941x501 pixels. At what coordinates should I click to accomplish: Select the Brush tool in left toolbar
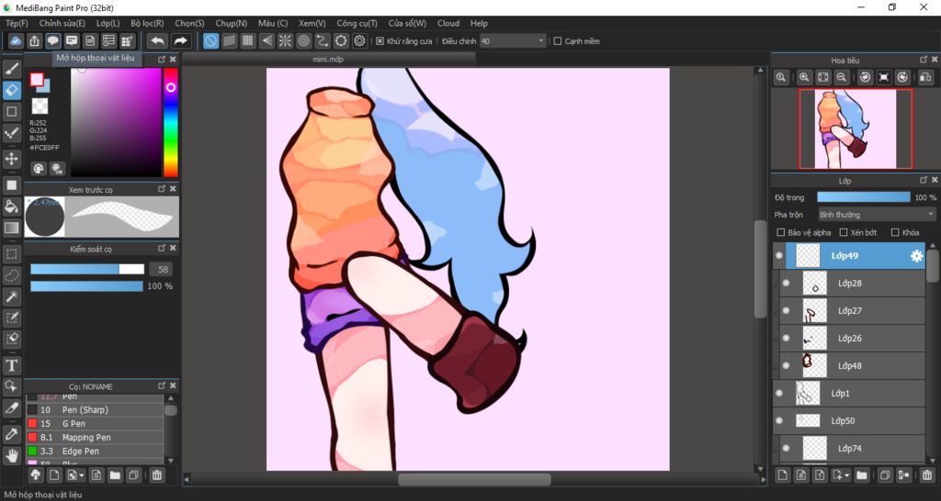[11, 69]
